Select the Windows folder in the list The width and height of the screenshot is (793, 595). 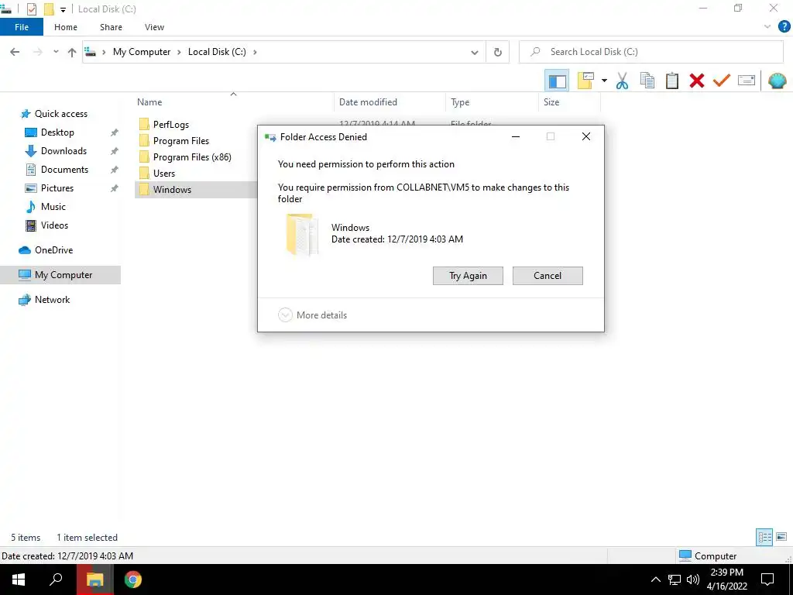pyautogui.click(x=171, y=190)
